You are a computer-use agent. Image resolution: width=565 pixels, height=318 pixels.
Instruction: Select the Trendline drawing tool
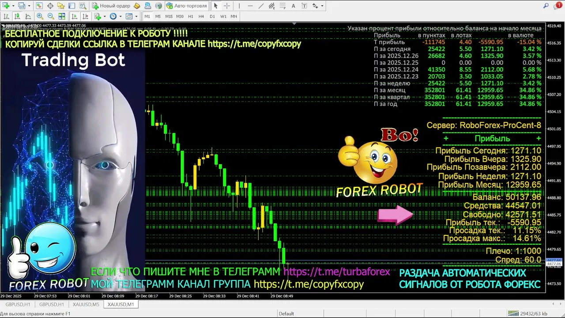coord(261,6)
